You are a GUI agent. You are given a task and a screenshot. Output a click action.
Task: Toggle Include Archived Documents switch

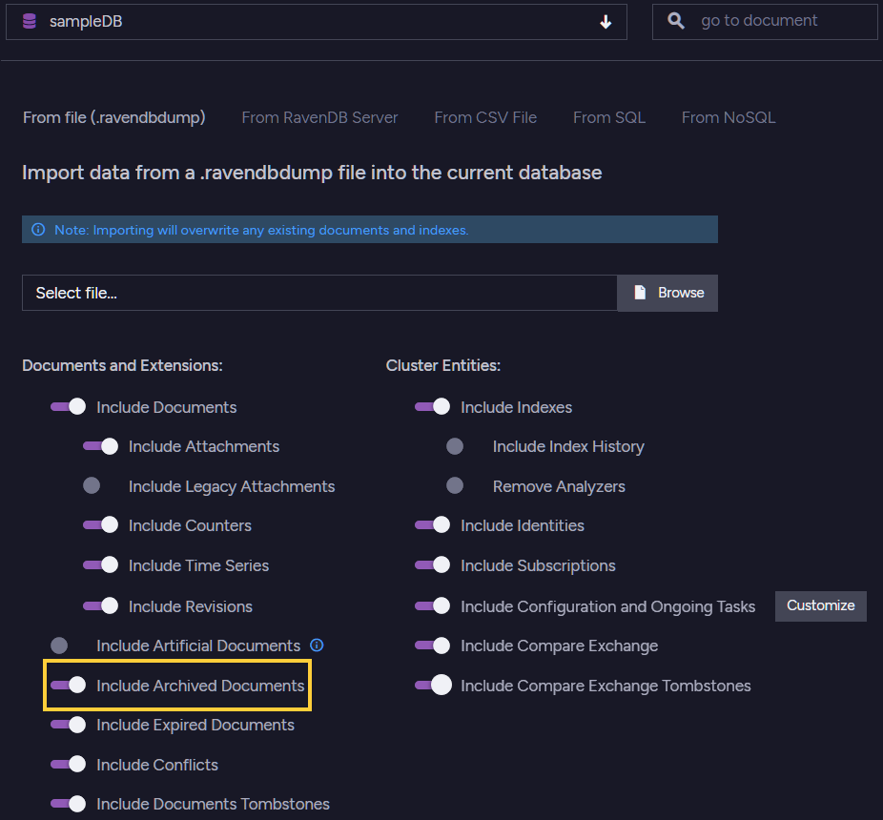(x=68, y=685)
